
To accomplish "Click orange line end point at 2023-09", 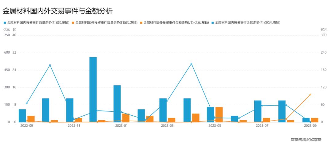I will coord(310,95).
